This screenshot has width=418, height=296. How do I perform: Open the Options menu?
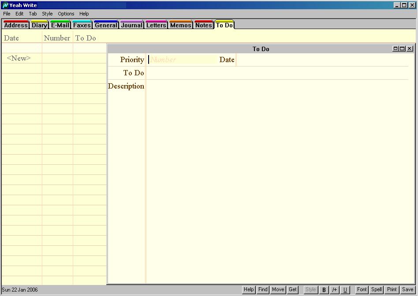point(66,14)
